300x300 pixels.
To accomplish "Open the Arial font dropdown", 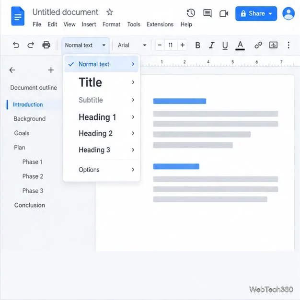I will coord(132,46).
